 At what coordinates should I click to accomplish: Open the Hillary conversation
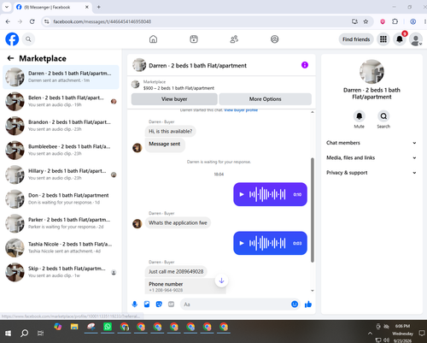tap(61, 174)
